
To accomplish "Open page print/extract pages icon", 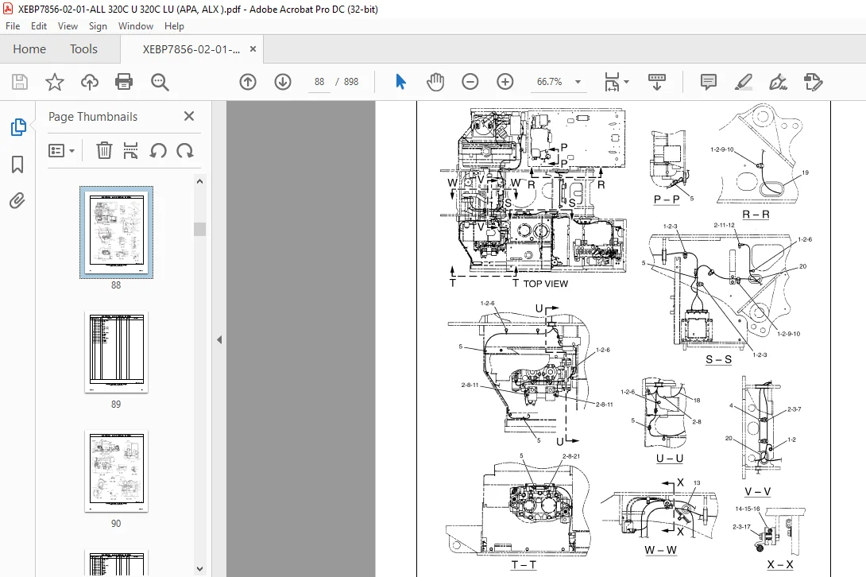I will 130,150.
